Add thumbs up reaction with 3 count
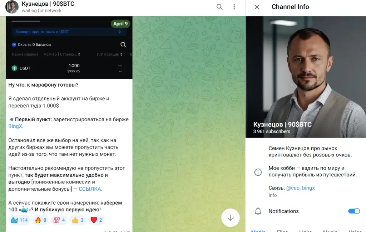This screenshot has height=232, width=366. pyautogui.click(x=78, y=220)
